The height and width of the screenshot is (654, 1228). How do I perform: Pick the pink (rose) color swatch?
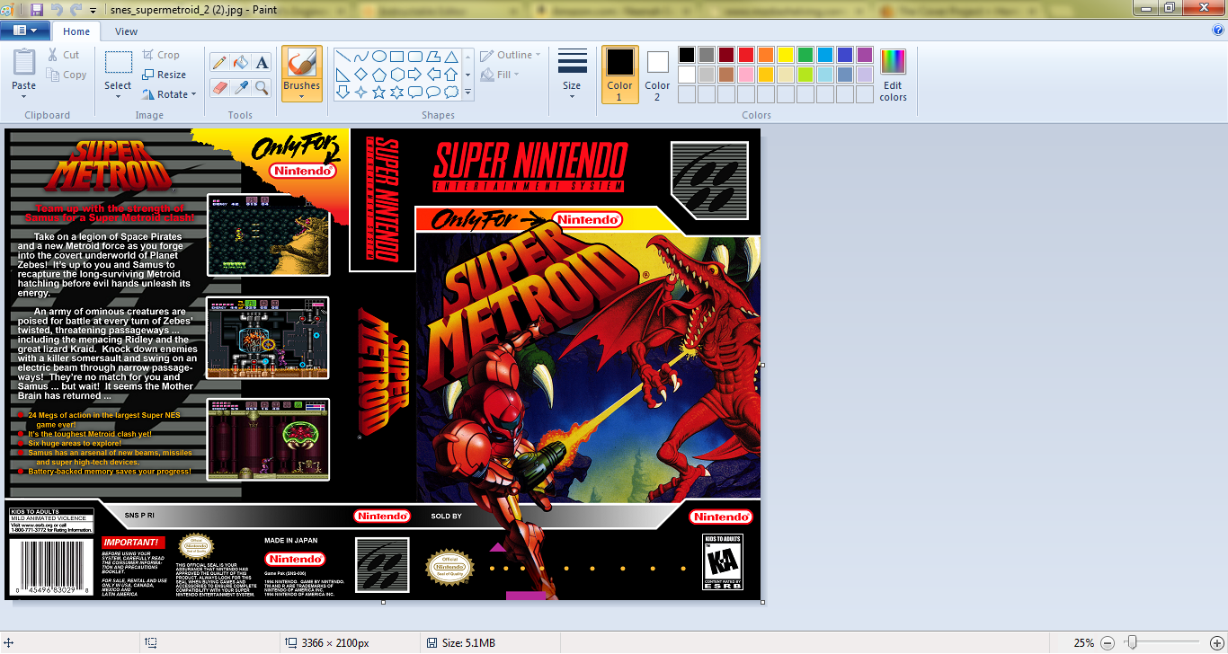coord(745,75)
